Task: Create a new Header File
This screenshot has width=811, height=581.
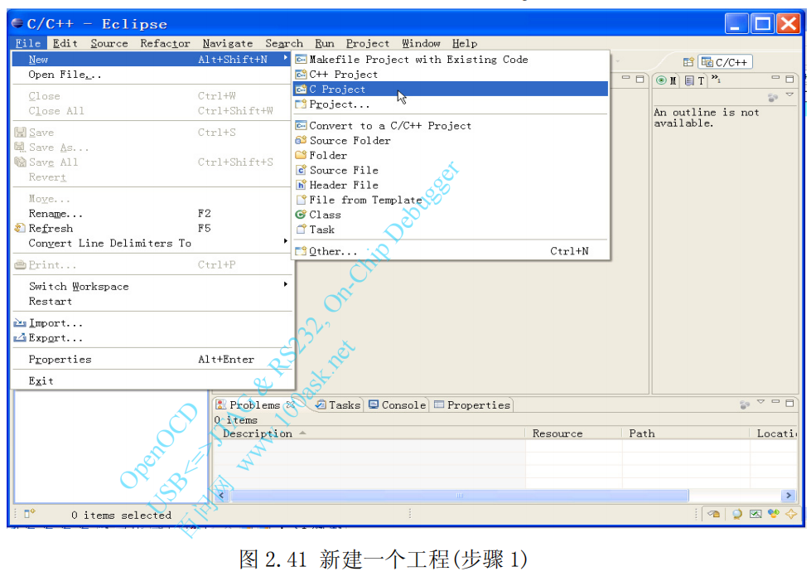Action: [x=451, y=185]
